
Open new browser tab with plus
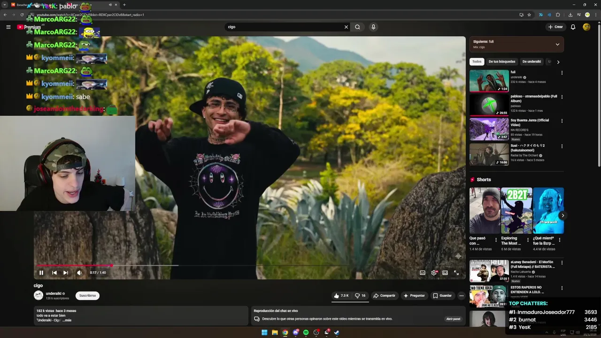point(124,5)
